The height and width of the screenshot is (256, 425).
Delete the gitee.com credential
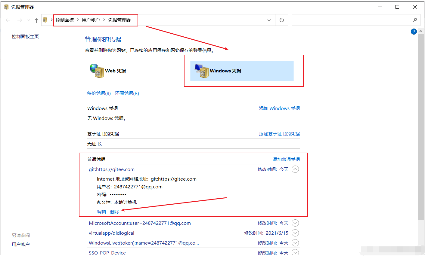tap(115, 212)
